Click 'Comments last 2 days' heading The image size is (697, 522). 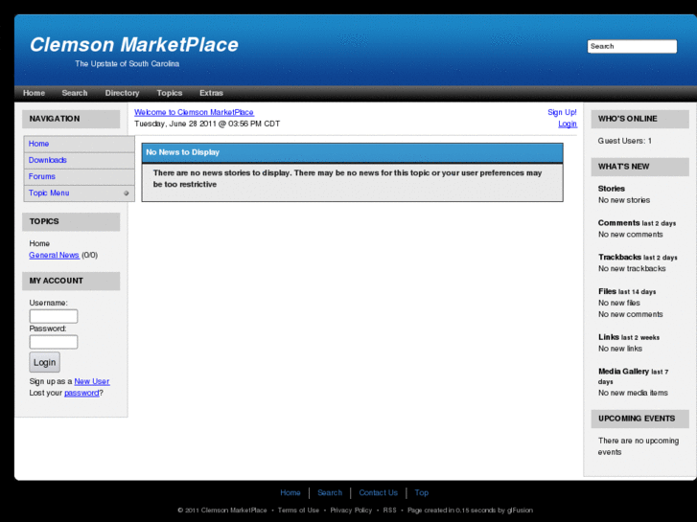[637, 223]
